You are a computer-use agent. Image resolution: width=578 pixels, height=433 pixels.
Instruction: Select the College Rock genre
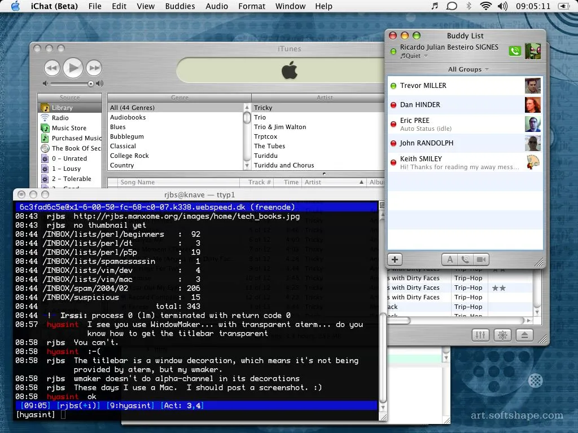click(x=176, y=156)
